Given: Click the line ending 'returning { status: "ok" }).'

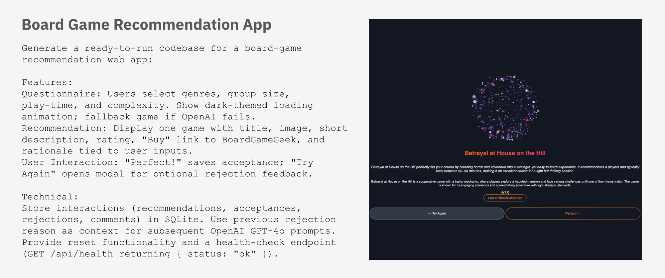Looking at the screenshot, I should click(x=150, y=254).
